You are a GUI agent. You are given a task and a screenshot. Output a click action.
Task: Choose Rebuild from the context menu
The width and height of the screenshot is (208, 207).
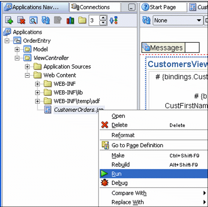154,165
